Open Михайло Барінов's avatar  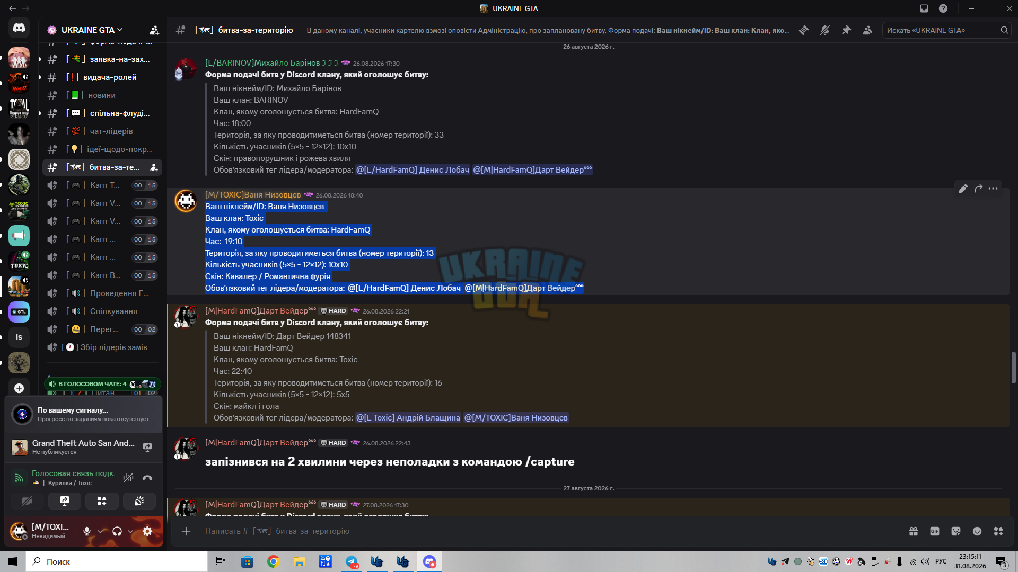(x=186, y=69)
